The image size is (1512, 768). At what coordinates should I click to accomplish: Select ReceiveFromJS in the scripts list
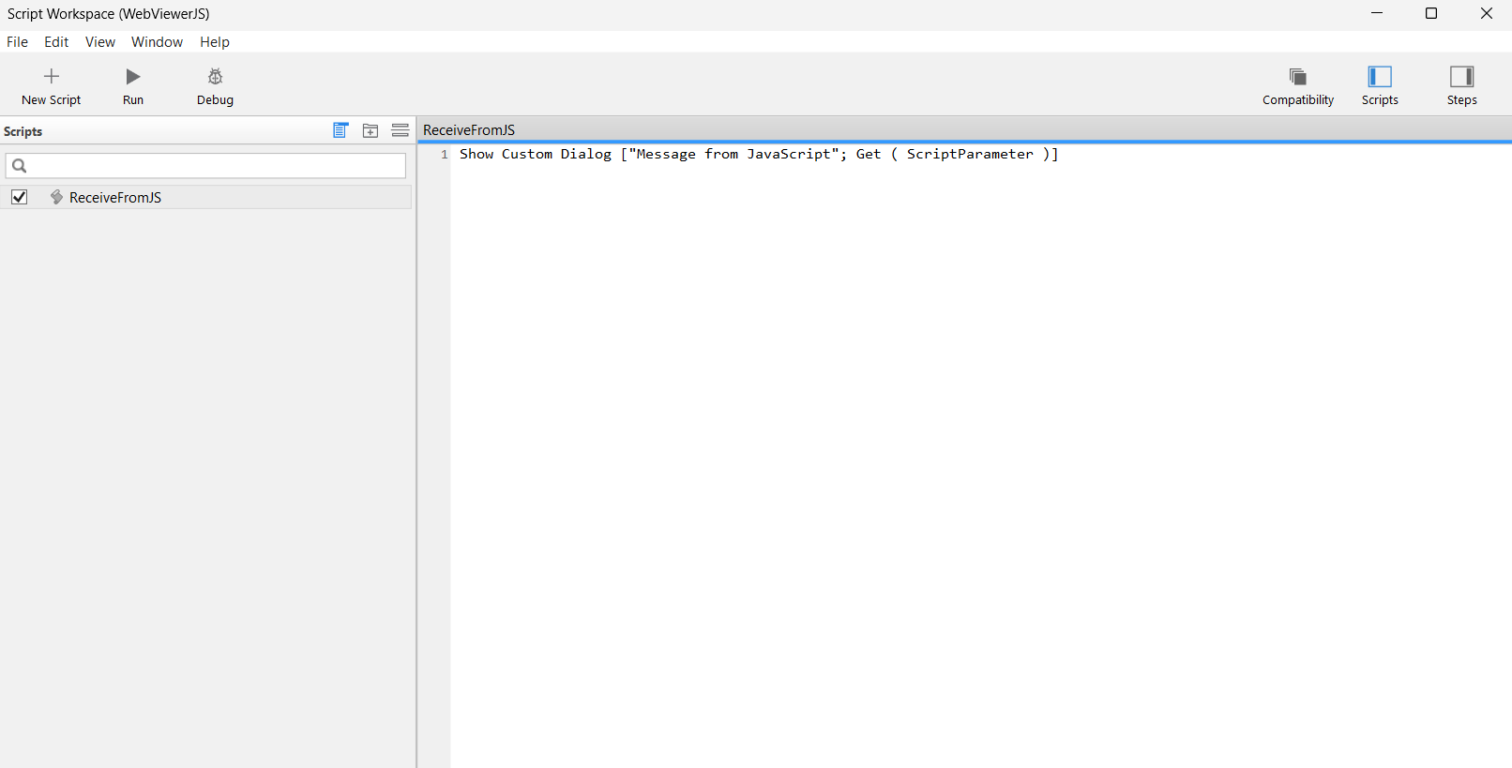[x=206, y=197]
